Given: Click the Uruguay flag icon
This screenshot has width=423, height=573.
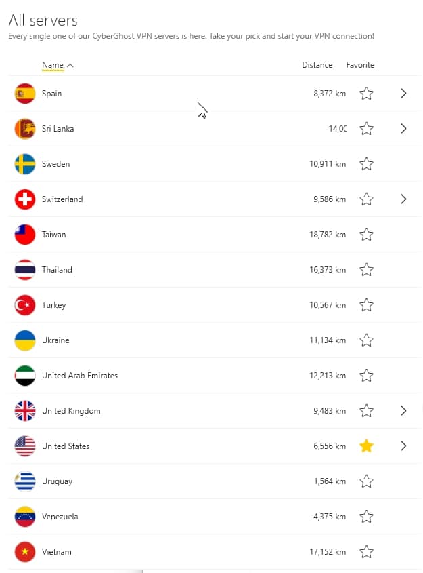Looking at the screenshot, I should coord(25,481).
